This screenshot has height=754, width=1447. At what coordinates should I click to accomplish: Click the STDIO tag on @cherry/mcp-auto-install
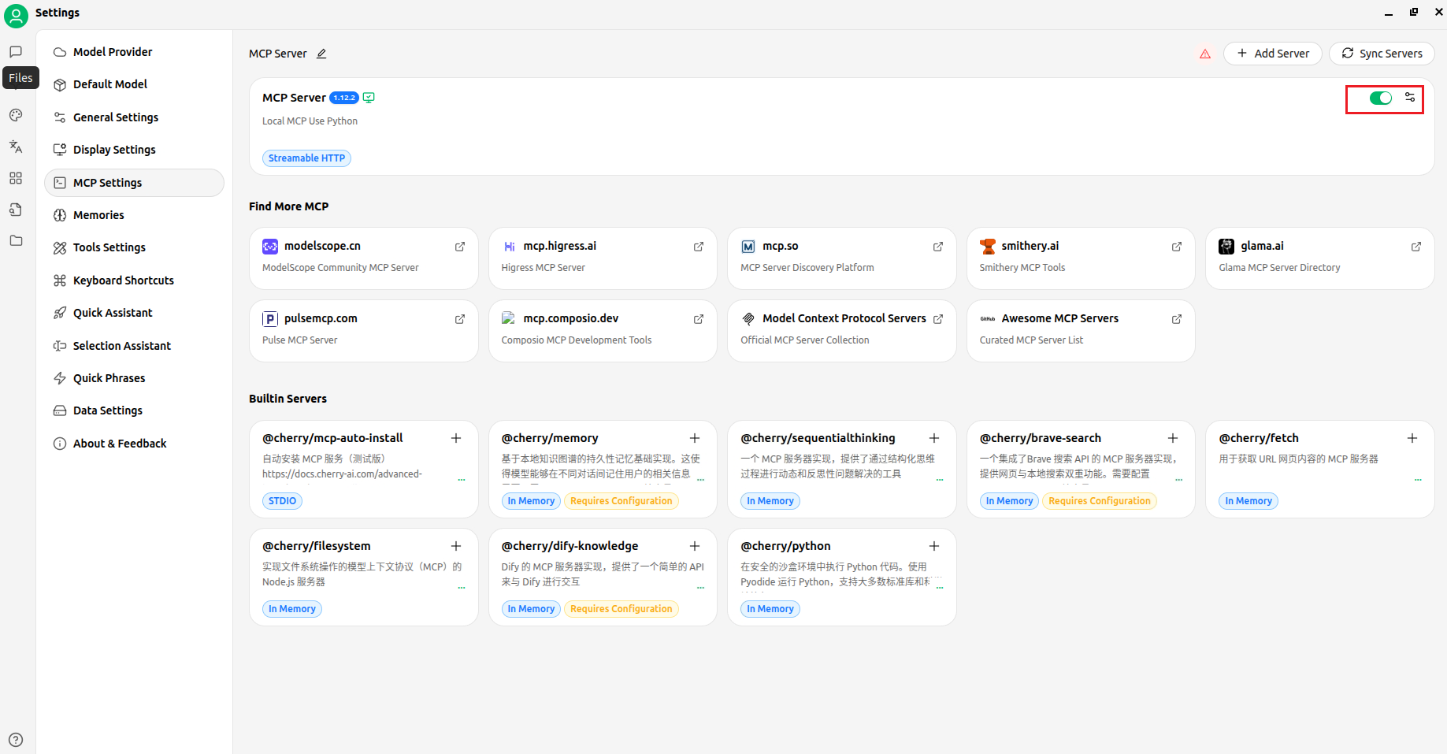[x=282, y=501]
